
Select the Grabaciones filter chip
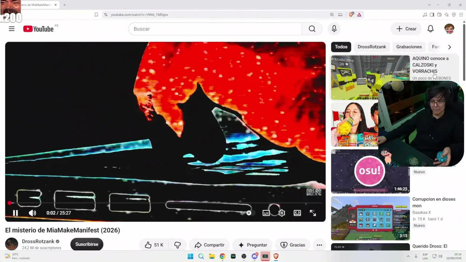[x=409, y=47]
